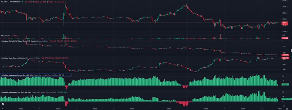The width and height of the screenshot is (292, 110).
Task: Click the volume value label 31.745M on axis
Action: 285,38
